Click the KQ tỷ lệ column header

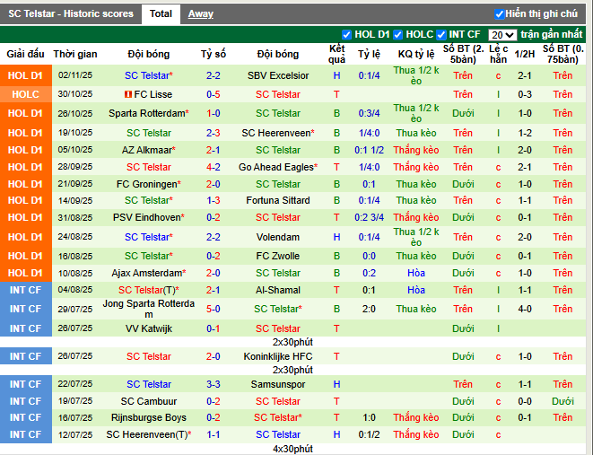click(x=416, y=54)
